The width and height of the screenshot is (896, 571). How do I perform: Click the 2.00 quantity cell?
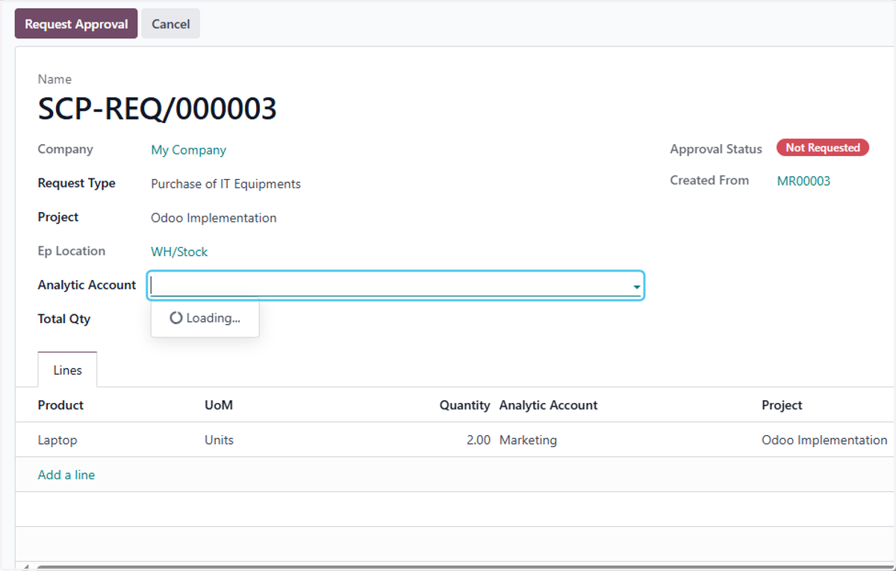(478, 440)
